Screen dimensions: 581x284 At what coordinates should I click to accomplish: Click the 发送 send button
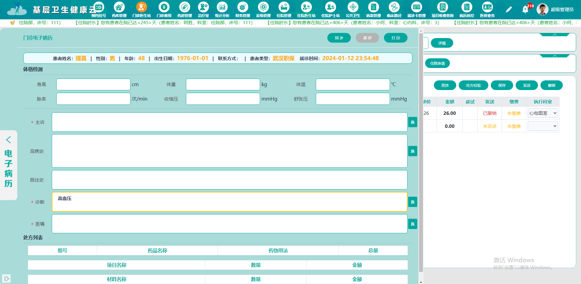click(x=527, y=86)
